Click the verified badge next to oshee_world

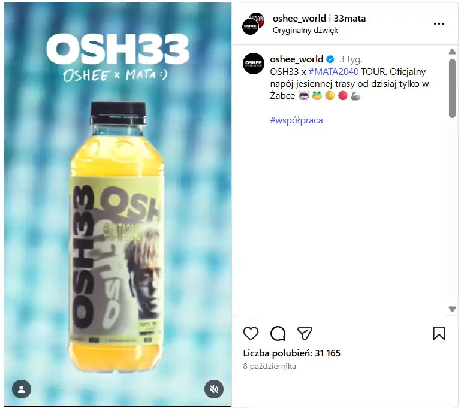tap(330, 59)
